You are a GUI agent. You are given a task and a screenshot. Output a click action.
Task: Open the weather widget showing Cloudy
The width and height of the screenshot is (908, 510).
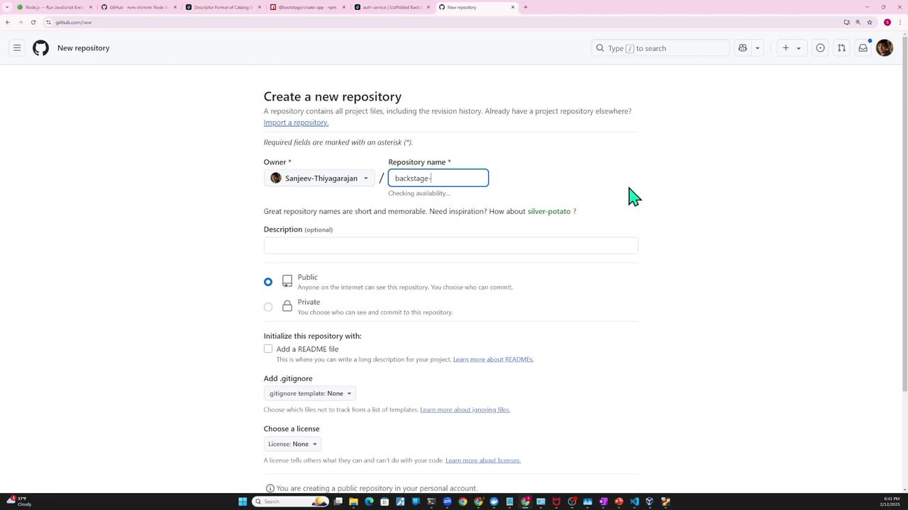[x=19, y=501]
